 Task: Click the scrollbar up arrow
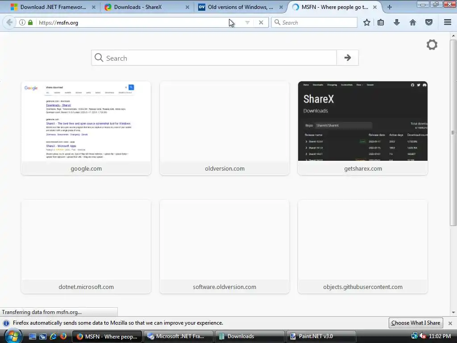click(x=453, y=36)
